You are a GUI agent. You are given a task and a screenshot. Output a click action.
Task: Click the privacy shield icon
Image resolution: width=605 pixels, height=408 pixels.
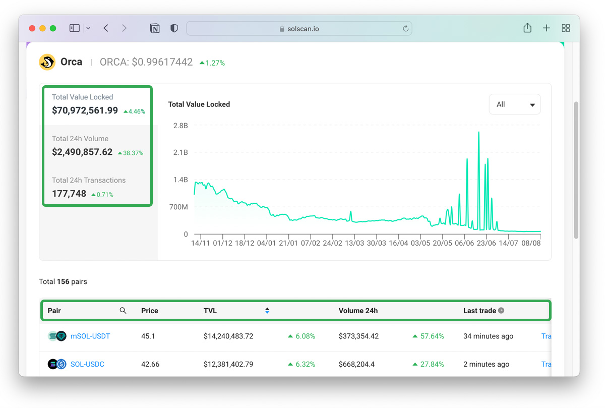coord(174,28)
